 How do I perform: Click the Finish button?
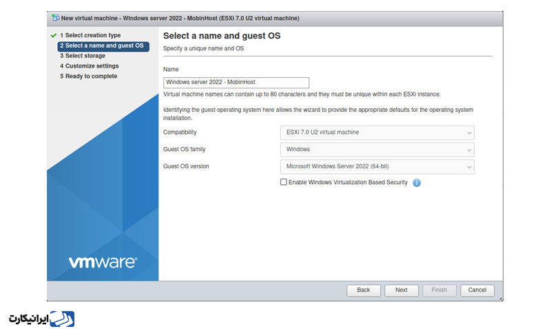click(x=439, y=290)
